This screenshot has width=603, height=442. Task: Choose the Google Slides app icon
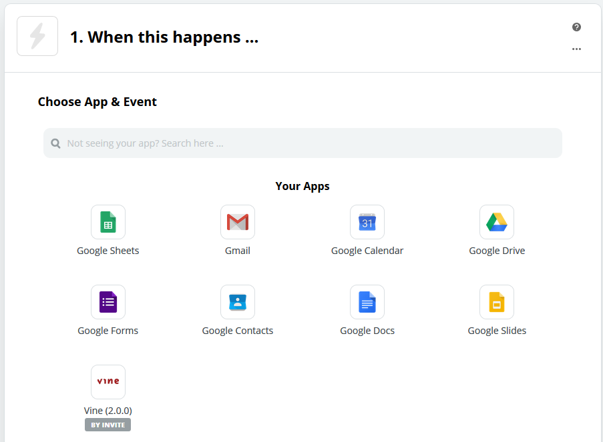497,302
